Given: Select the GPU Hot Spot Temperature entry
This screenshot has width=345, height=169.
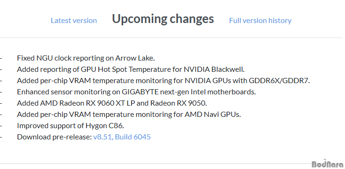Looking at the screenshot, I should click(131, 69).
